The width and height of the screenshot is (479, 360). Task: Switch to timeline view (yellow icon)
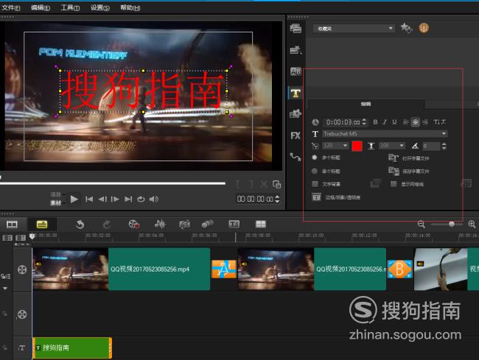tap(42, 225)
